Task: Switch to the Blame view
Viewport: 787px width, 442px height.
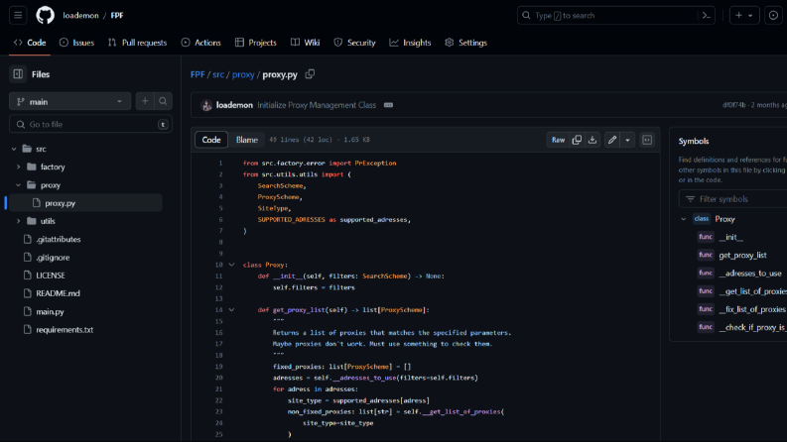Action: tap(247, 140)
